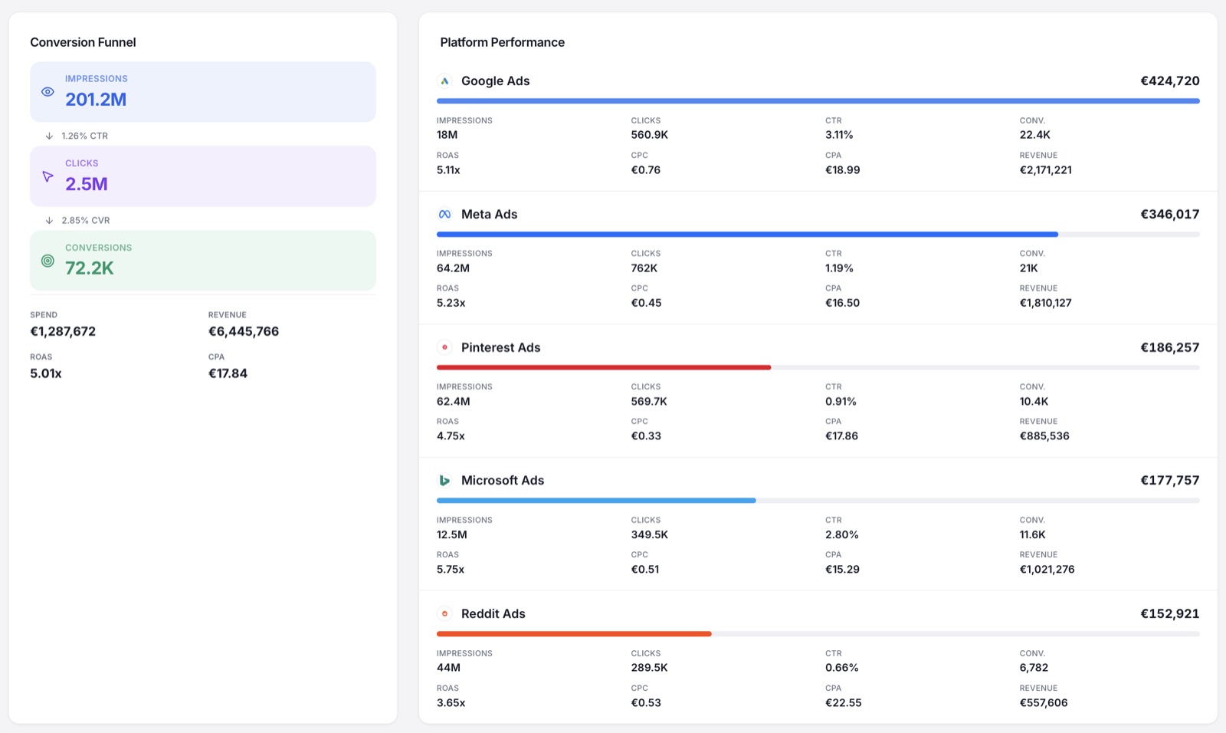Click Reddit Ads revenue €557,606
This screenshot has height=733, width=1226.
pos(1044,702)
